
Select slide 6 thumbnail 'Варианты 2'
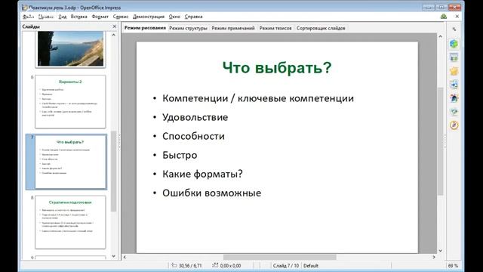point(70,101)
